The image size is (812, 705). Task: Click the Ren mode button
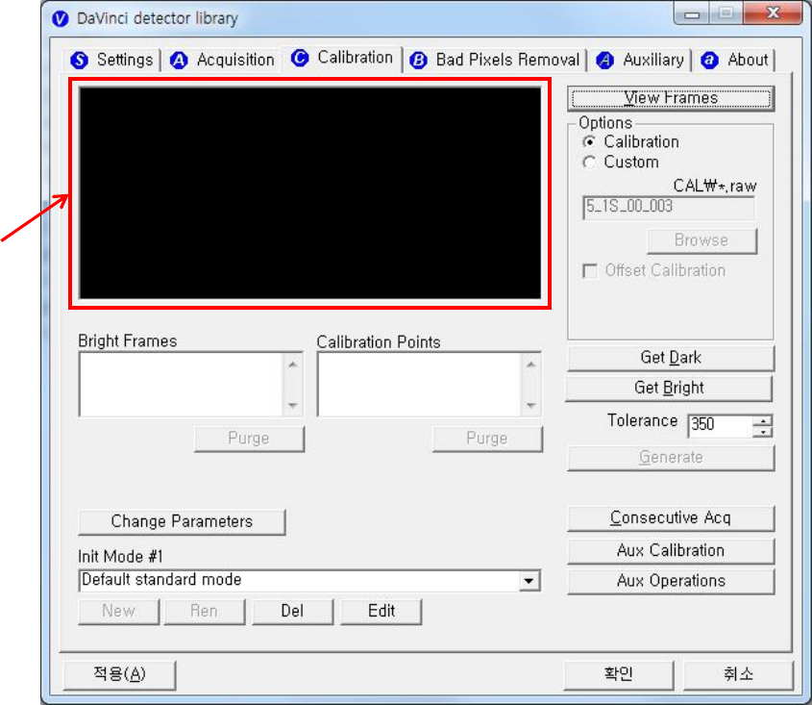pos(205,612)
